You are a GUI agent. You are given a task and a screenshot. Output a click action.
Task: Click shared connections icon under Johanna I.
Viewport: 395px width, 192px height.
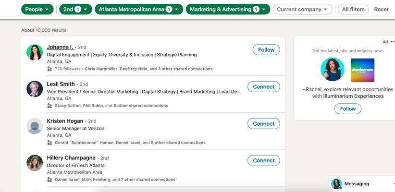coord(49,69)
